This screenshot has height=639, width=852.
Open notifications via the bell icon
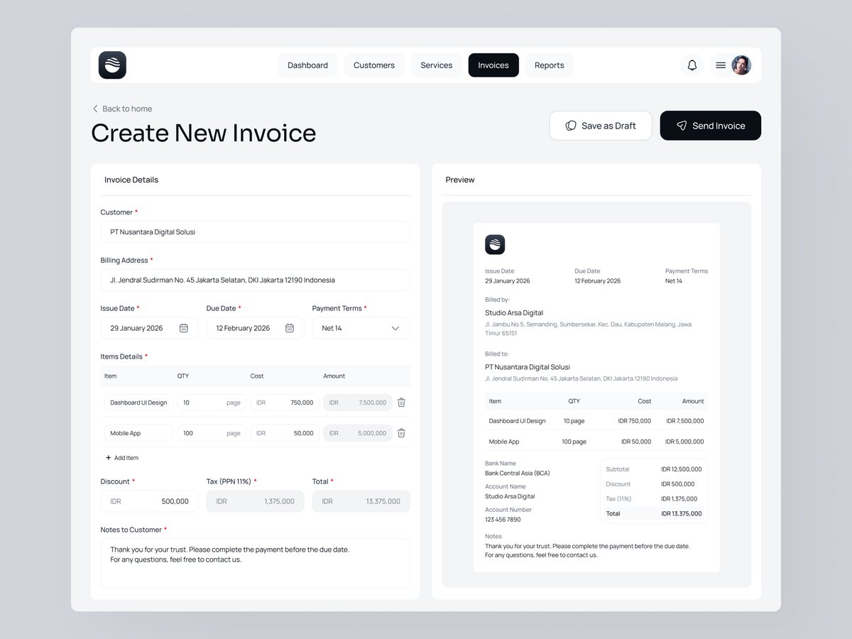(692, 65)
